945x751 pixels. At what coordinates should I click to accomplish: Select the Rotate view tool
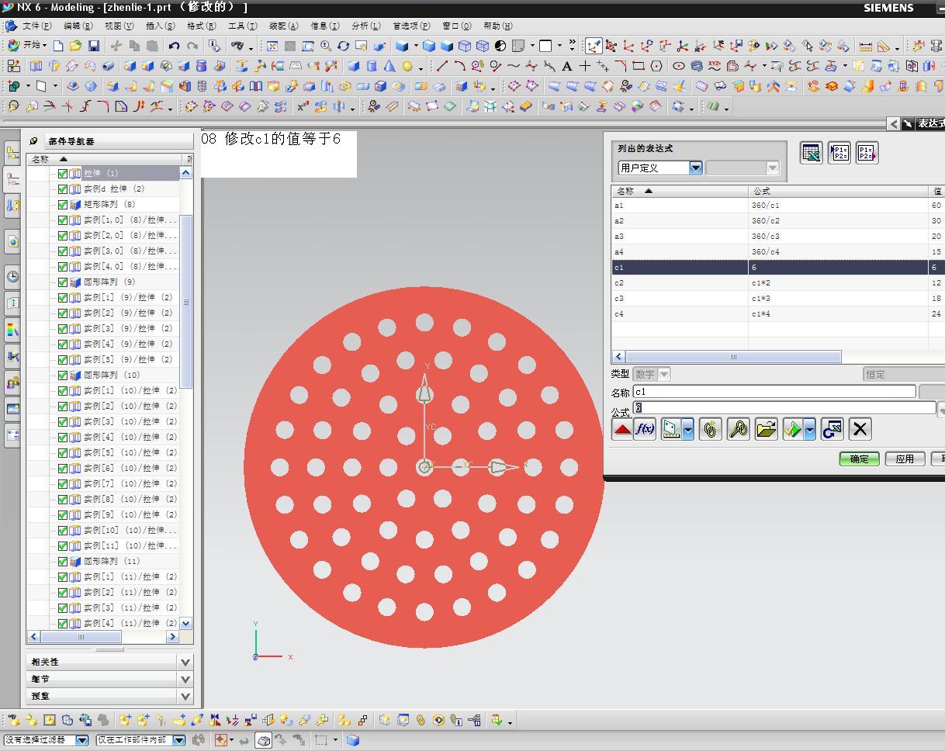343,46
